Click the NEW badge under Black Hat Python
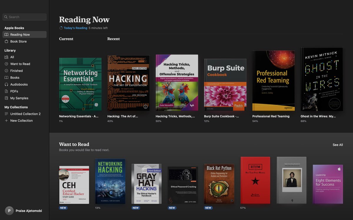This screenshot has height=220, width=353. [x=208, y=208]
